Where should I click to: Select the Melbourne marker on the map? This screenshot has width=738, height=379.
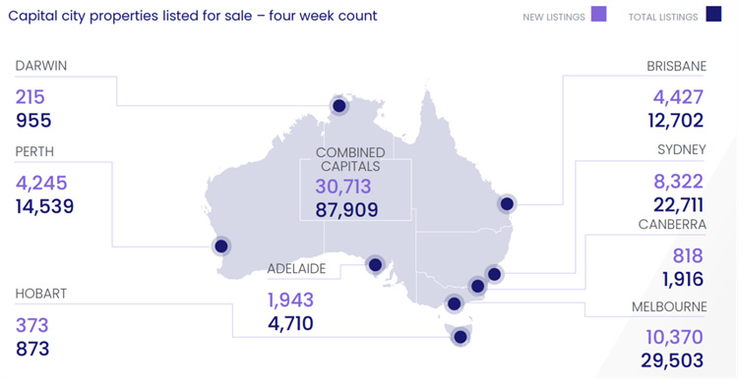[x=454, y=303]
